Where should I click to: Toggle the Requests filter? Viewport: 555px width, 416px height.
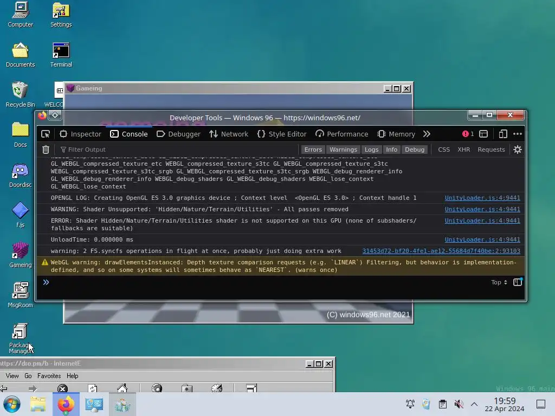tap(491, 149)
